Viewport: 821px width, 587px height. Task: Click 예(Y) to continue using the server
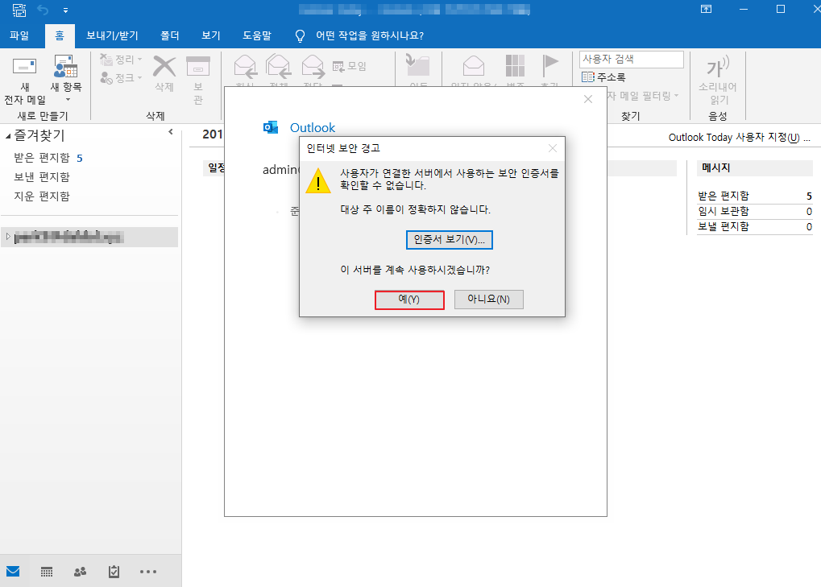pyautogui.click(x=409, y=300)
